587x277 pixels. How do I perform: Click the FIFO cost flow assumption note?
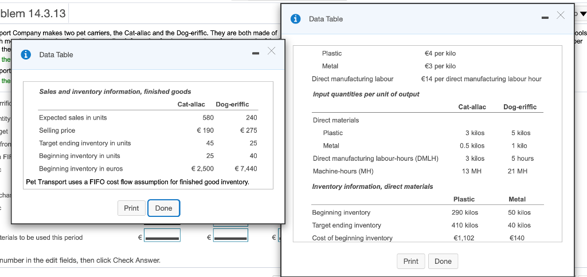tap(138, 182)
